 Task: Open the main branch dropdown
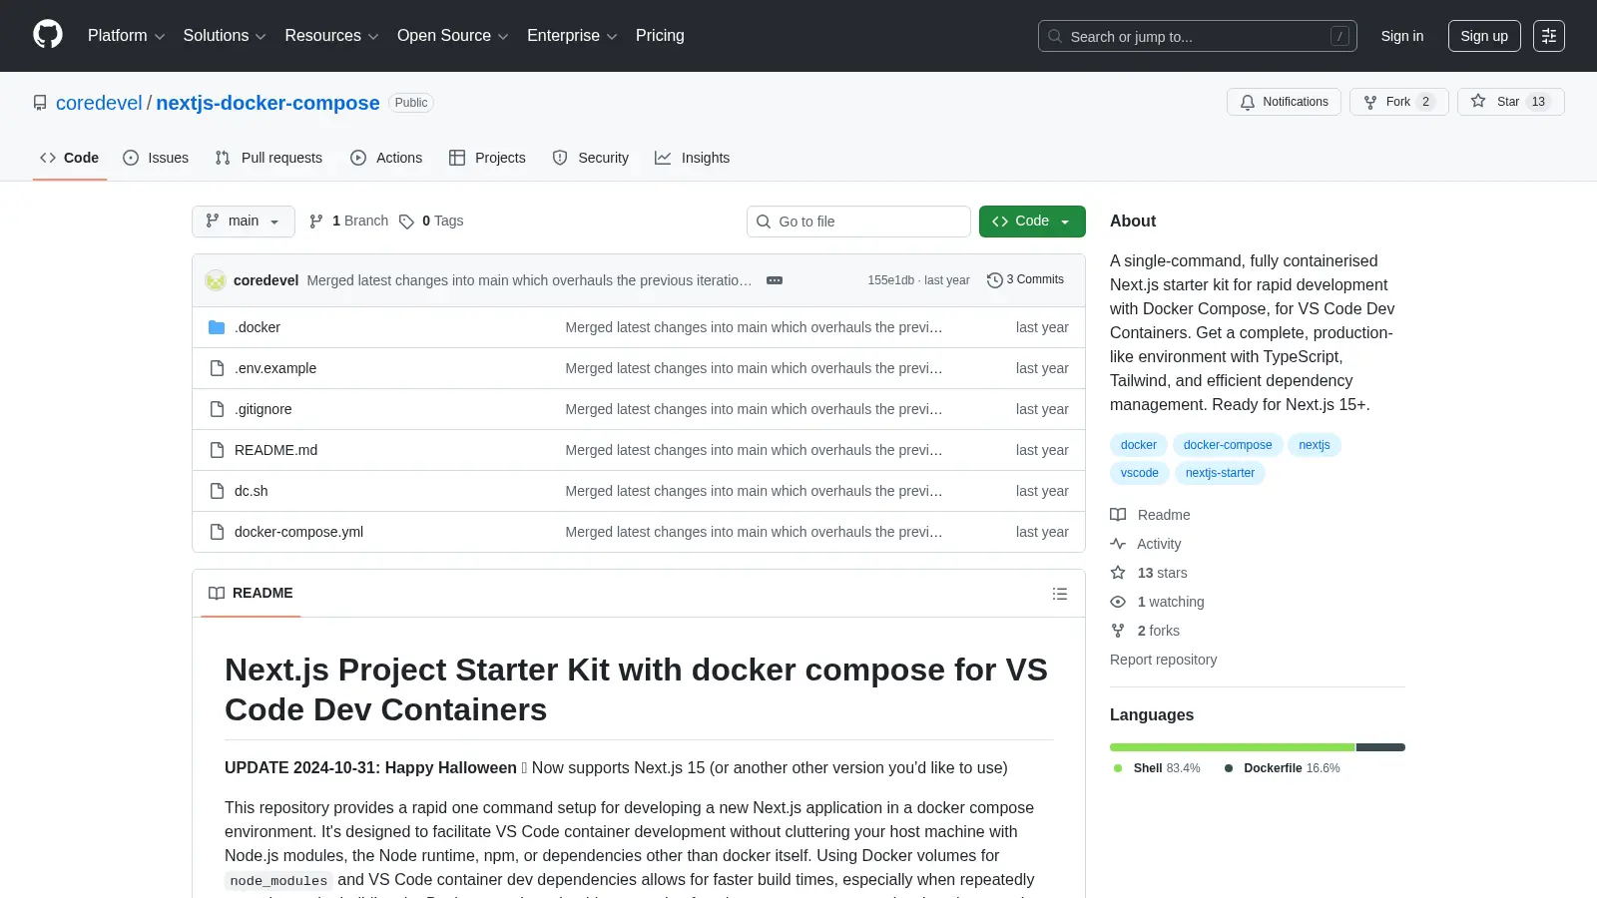[244, 222]
